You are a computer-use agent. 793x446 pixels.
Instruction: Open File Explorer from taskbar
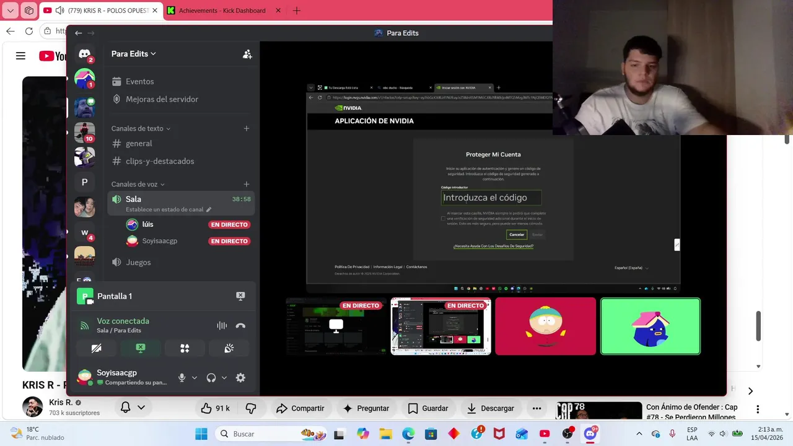coord(385,434)
